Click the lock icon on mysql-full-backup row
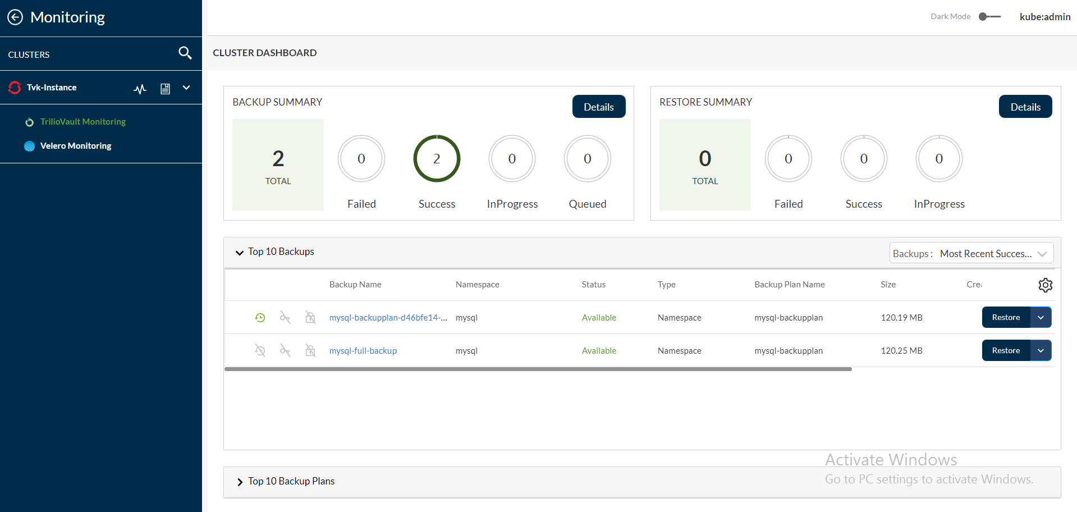 pos(310,351)
